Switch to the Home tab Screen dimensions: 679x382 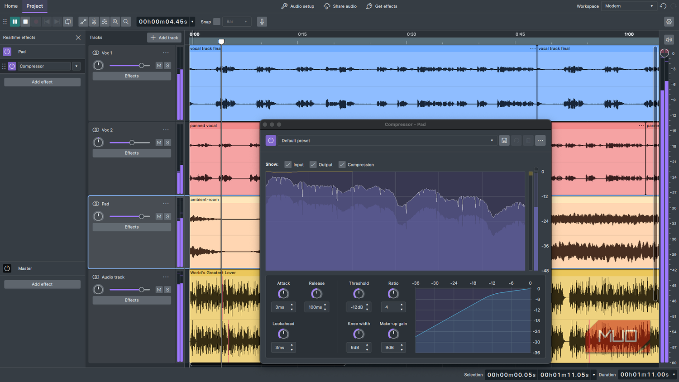tap(11, 6)
